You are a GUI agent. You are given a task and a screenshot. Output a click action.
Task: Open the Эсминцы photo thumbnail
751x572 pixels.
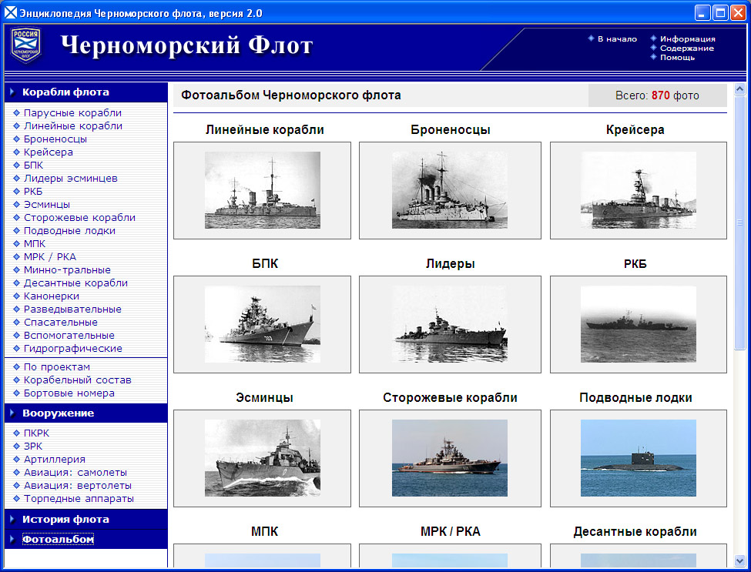(263, 458)
